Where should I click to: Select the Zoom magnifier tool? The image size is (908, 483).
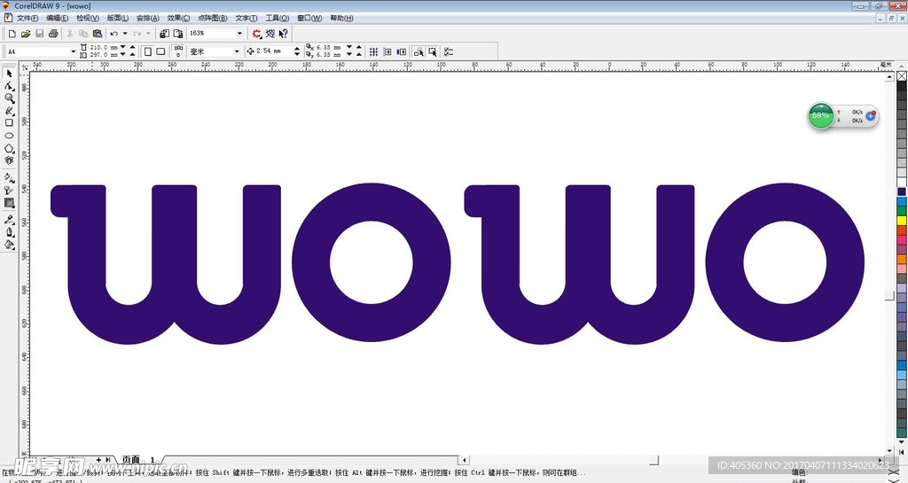point(9,98)
